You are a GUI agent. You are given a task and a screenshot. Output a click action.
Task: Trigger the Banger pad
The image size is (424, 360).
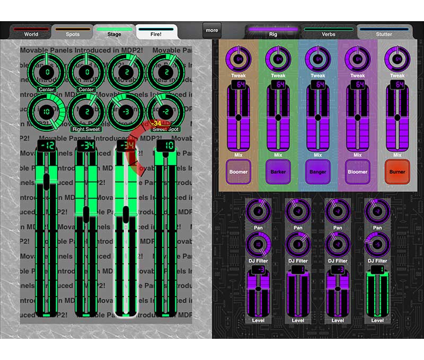(x=317, y=172)
